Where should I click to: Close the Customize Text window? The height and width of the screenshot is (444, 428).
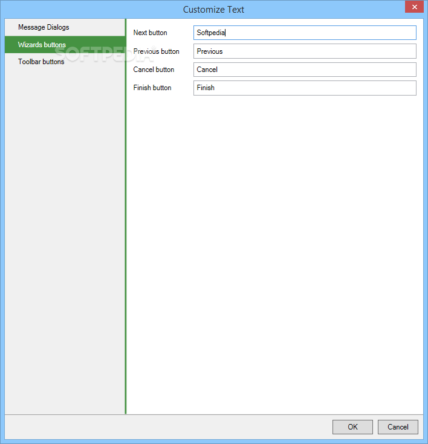414,7
